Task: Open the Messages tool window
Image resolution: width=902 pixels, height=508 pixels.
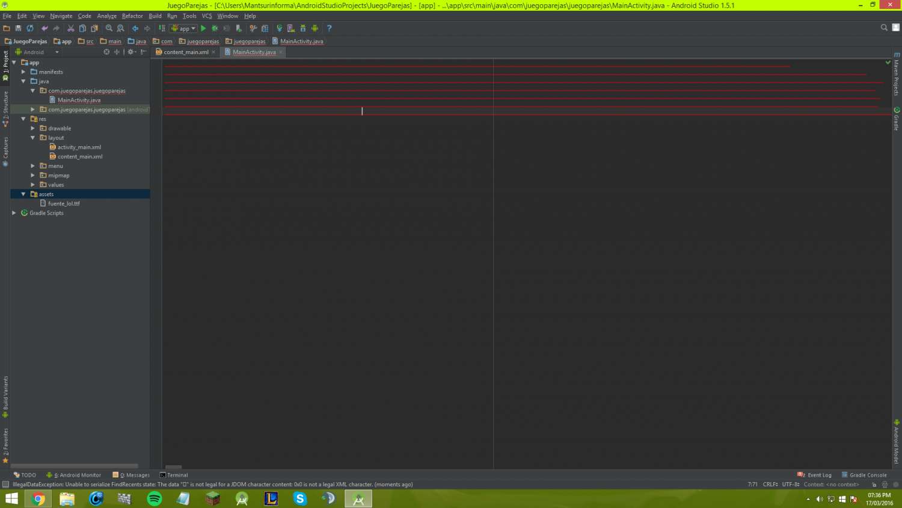Action: point(131,475)
